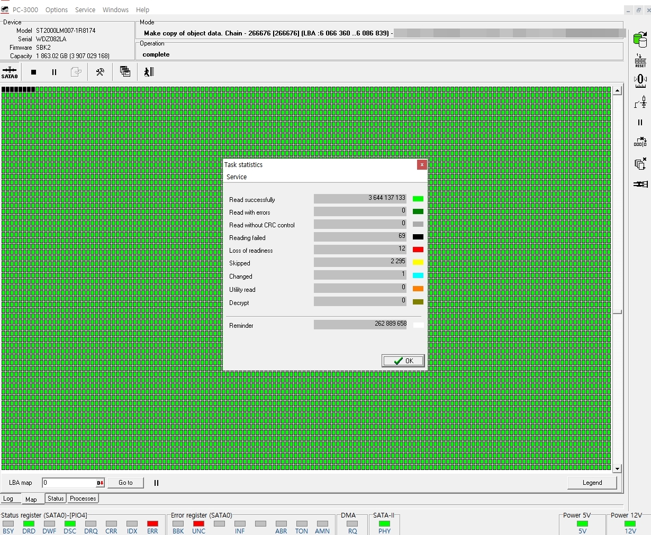This screenshot has width=651, height=535.
Task: Click the yellow Skipped swatch
Action: [418, 262]
